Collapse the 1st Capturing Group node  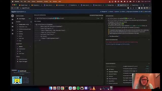107,24
